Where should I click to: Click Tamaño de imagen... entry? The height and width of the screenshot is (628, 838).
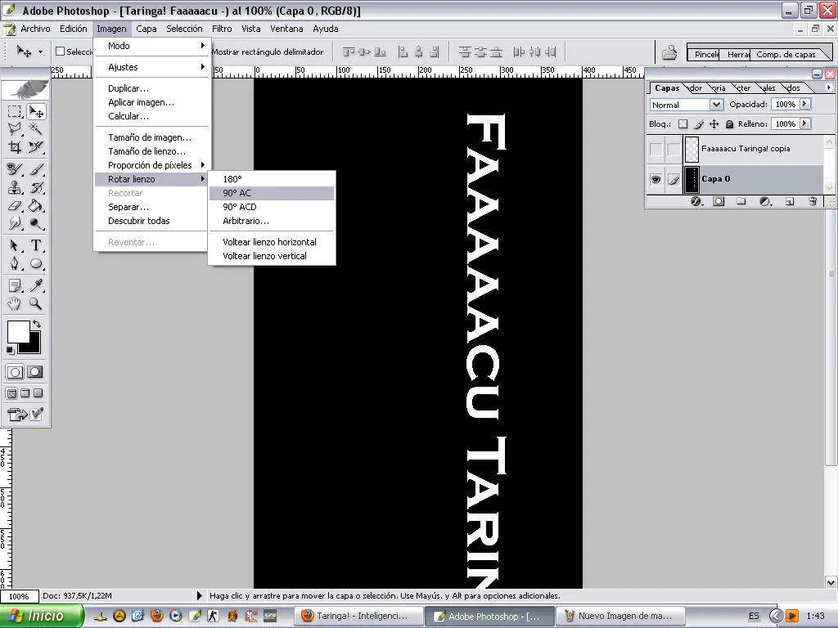point(152,137)
